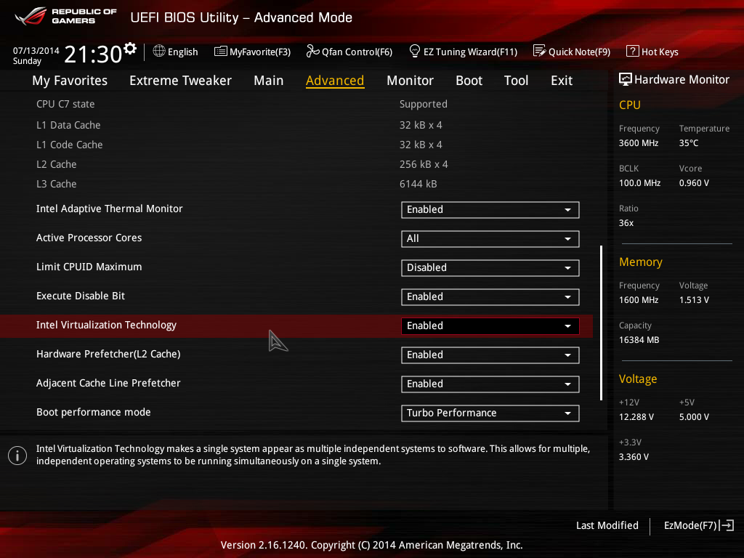Viewport: 744px width, 558px height.
Task: Go to the Monitor tab
Action: pyautogui.click(x=410, y=81)
